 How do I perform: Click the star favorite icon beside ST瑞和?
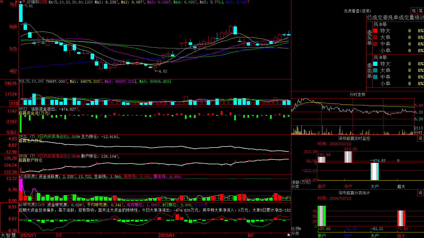pyautogui.click(x=21, y=2)
